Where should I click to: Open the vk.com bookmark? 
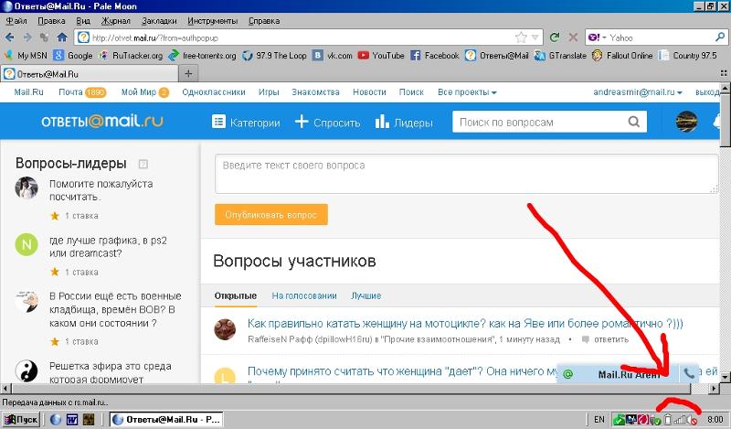pyautogui.click(x=333, y=56)
